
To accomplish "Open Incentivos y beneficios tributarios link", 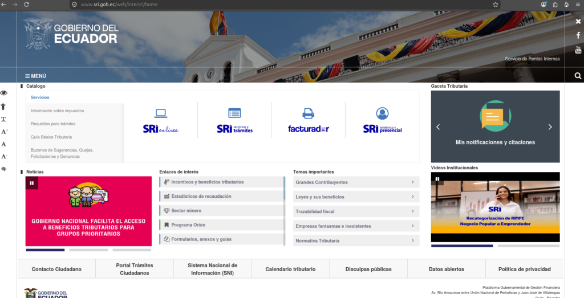I will [221, 182].
